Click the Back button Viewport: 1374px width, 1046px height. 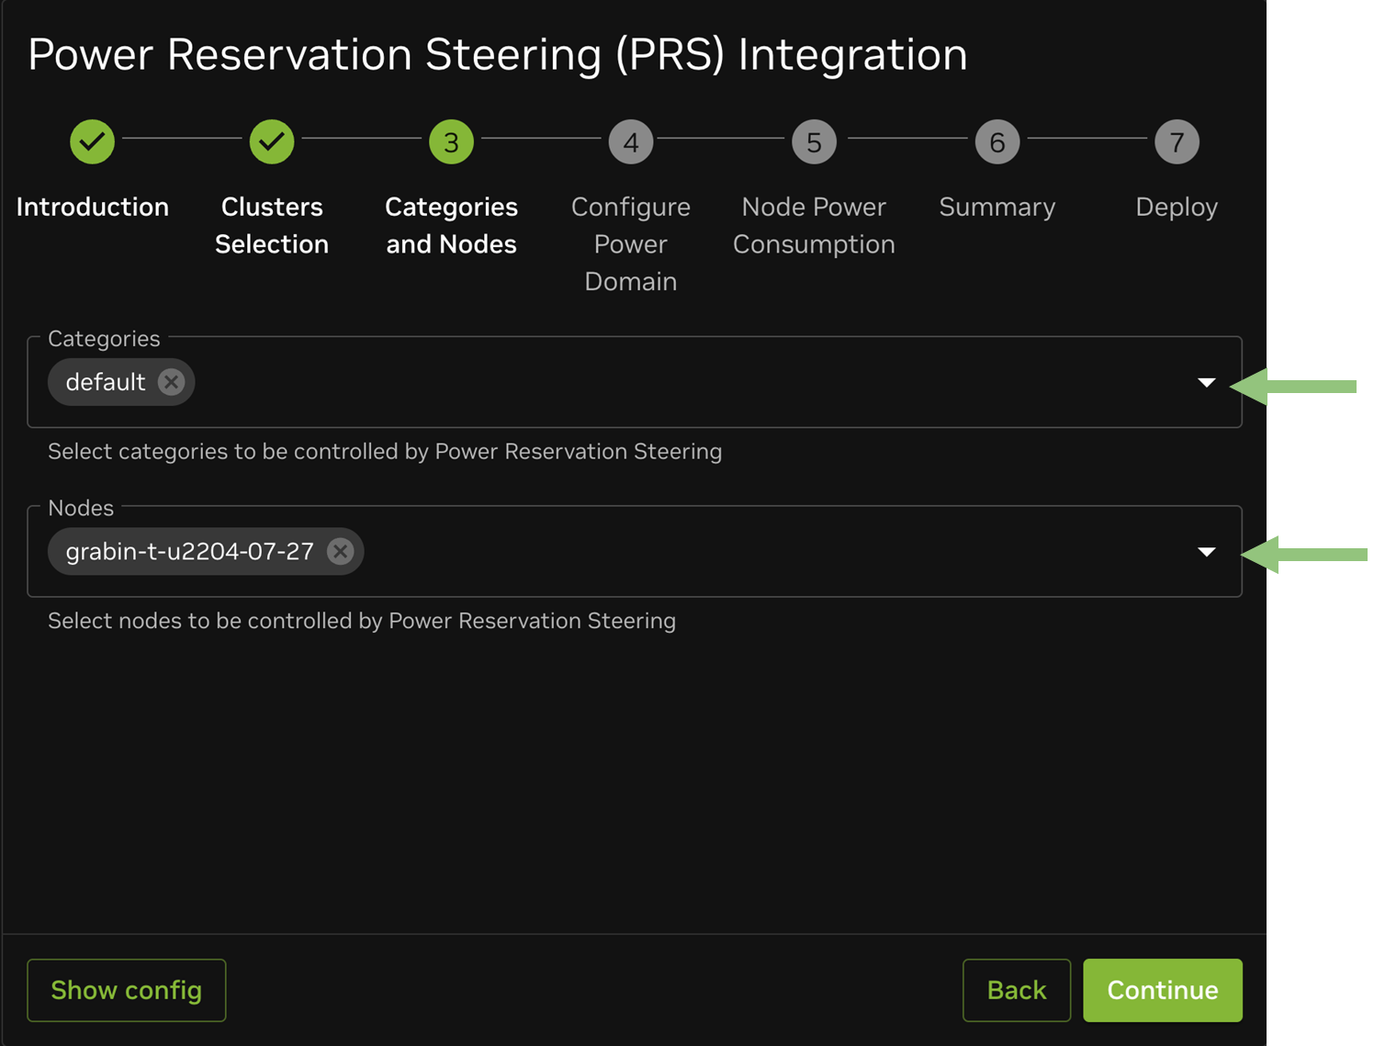coord(1016,990)
